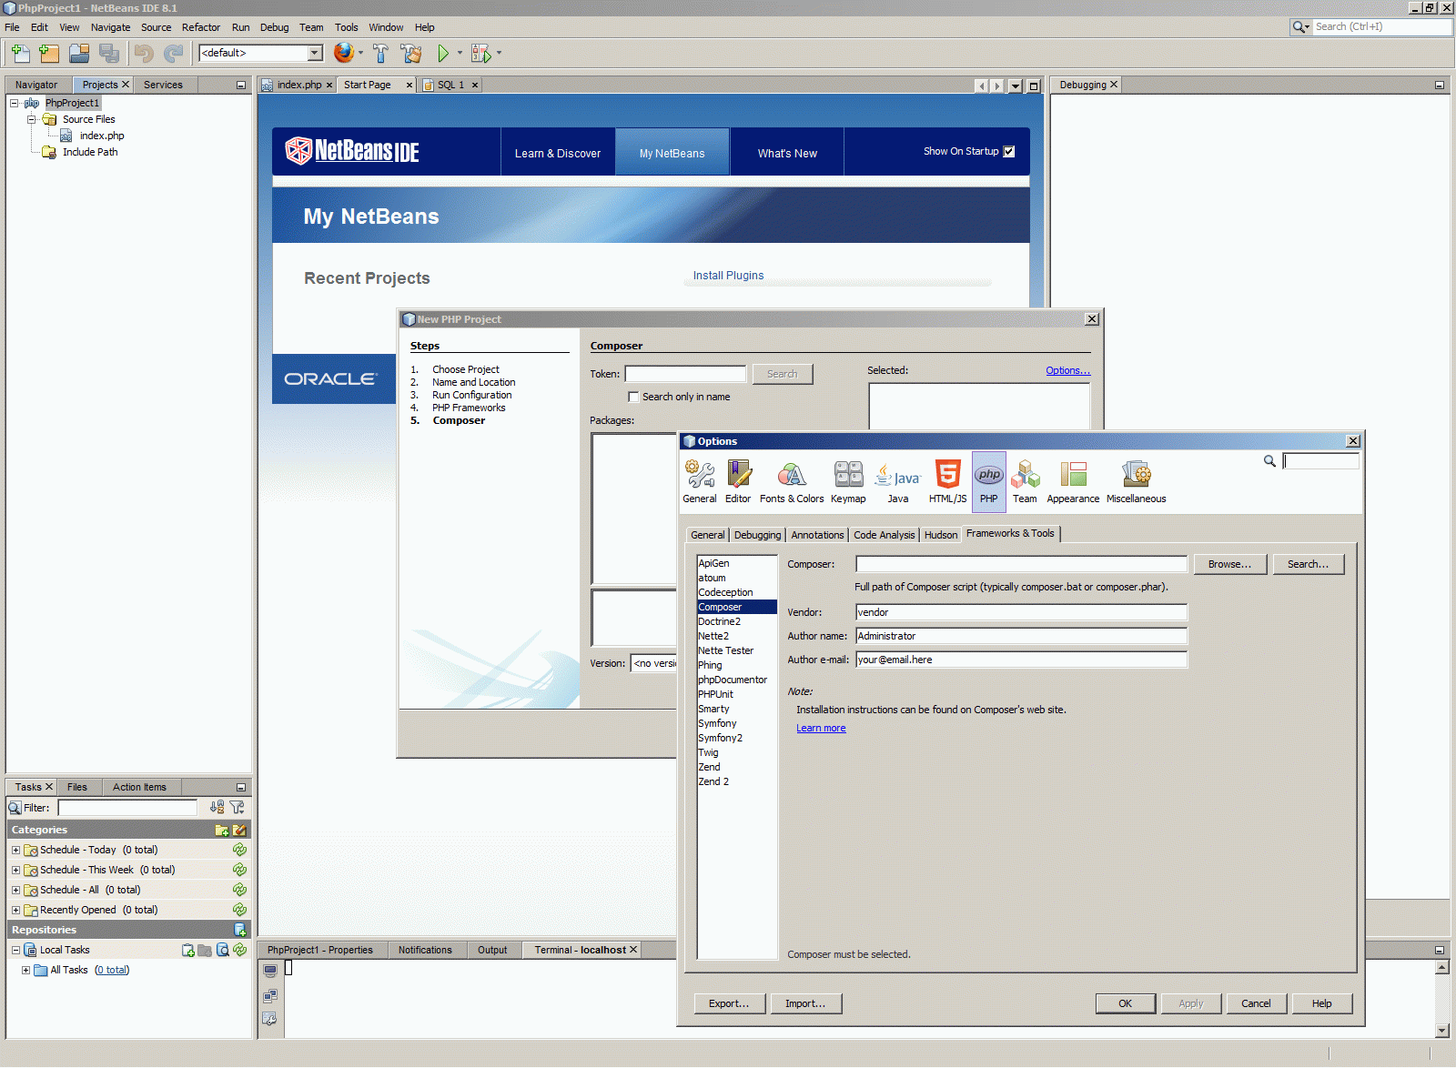Image resolution: width=1456 pixels, height=1068 pixels.
Task: Open the Keymap options category
Action: [848, 482]
